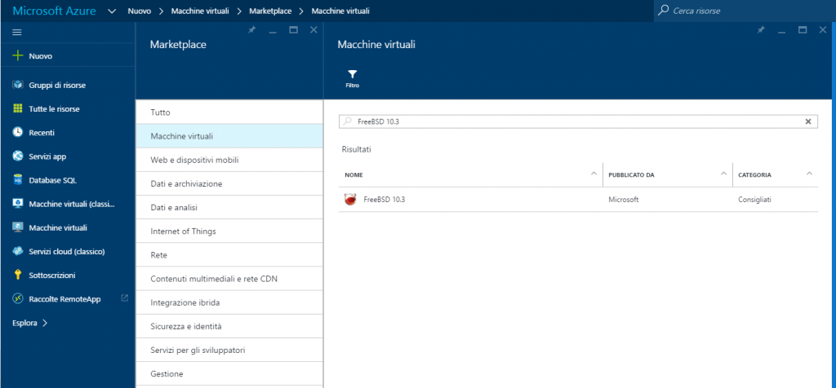Image resolution: width=836 pixels, height=388 pixels.
Task: Click the Microsoft publisher cell
Action: tap(623, 200)
